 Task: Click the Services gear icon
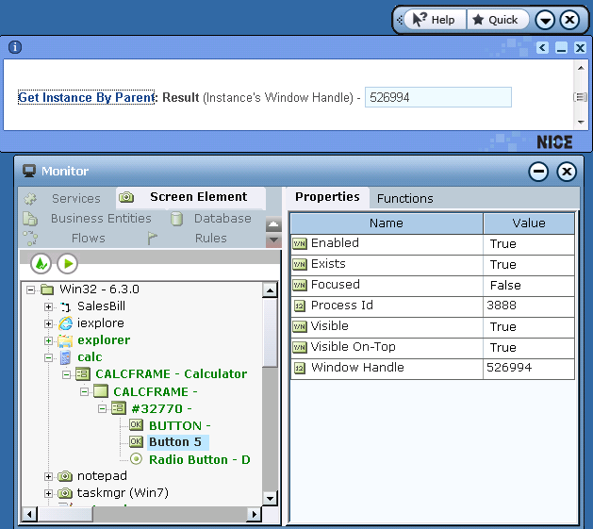(30, 199)
